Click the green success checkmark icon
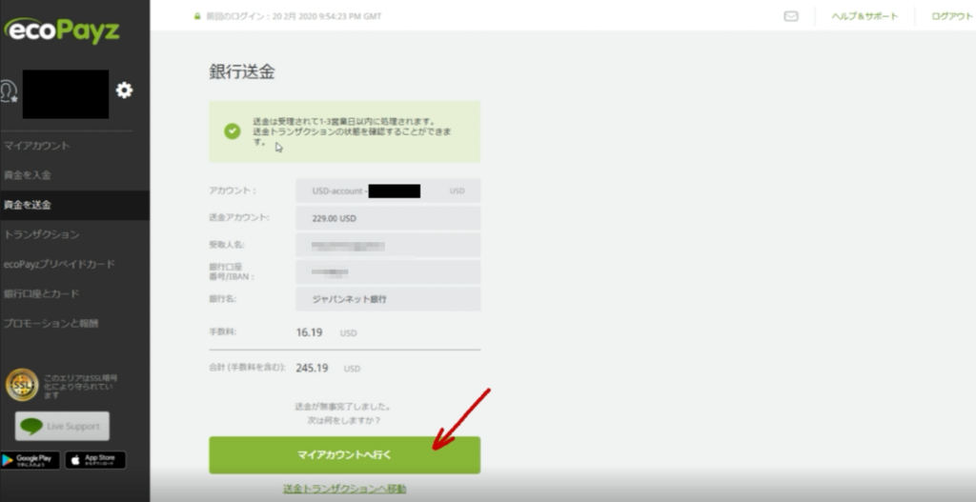Screen dimensions: 976x502 pos(233,131)
